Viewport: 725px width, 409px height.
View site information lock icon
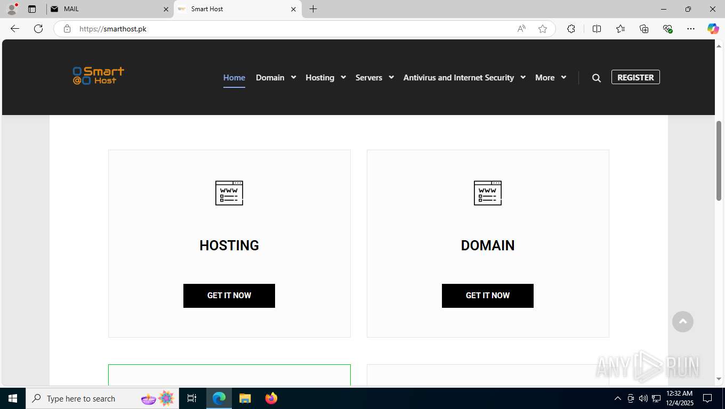67,29
